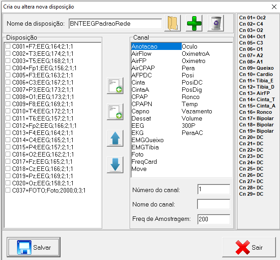This screenshot has height=260, width=280.
Task: Toggle the C018=Cz EEG checkbox
Action: pos(8,169)
